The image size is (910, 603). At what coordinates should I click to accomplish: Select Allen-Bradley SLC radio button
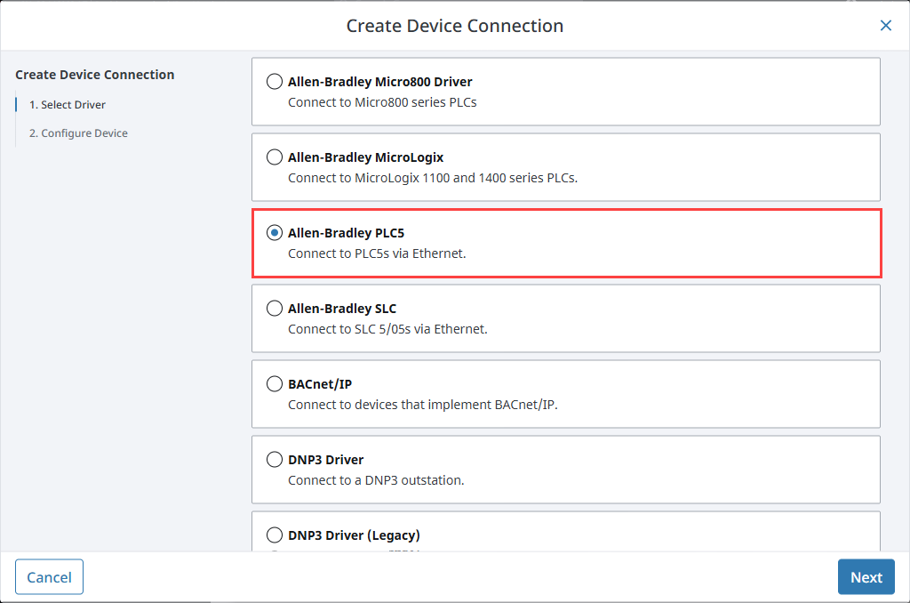click(275, 308)
